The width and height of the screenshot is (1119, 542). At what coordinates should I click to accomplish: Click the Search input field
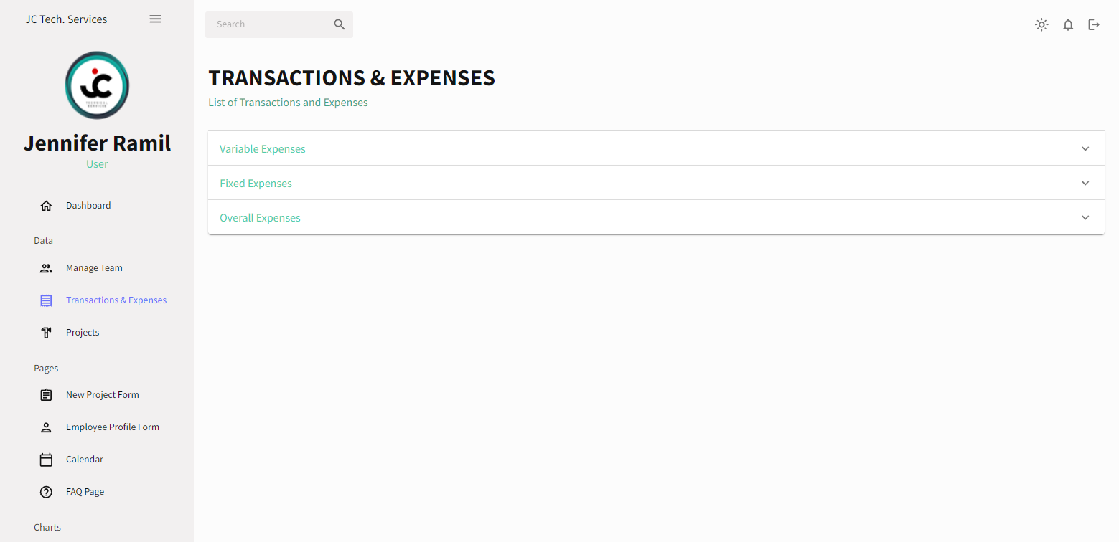click(271, 24)
